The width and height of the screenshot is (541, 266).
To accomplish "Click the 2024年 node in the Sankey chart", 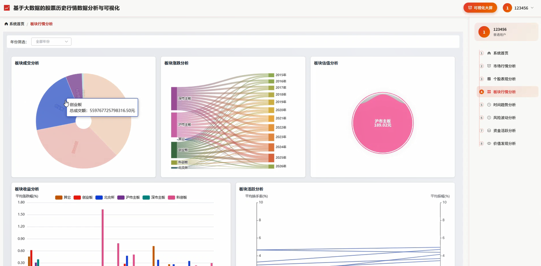I will 271,147.
